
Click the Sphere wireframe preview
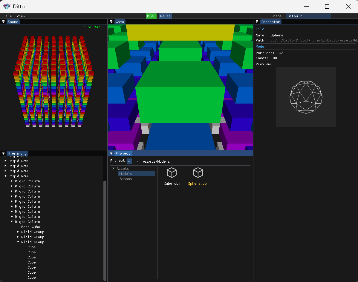tap(306, 97)
